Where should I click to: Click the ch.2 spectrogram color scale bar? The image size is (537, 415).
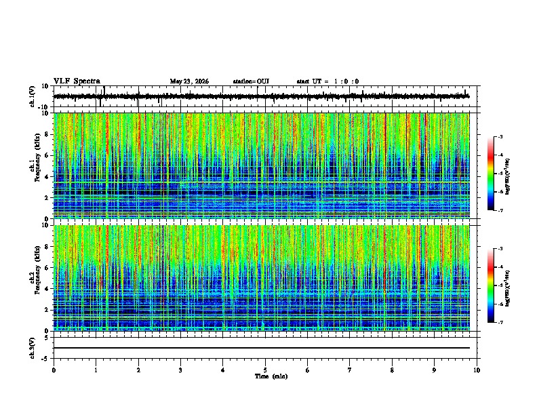490,285
